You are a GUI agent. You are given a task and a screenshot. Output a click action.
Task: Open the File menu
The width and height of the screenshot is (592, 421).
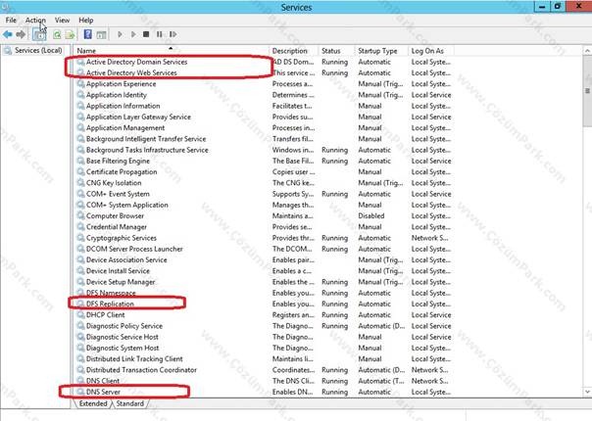[x=11, y=20]
